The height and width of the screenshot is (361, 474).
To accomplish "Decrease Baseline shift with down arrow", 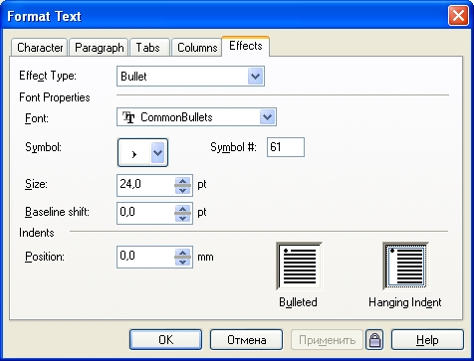I will pos(182,218).
